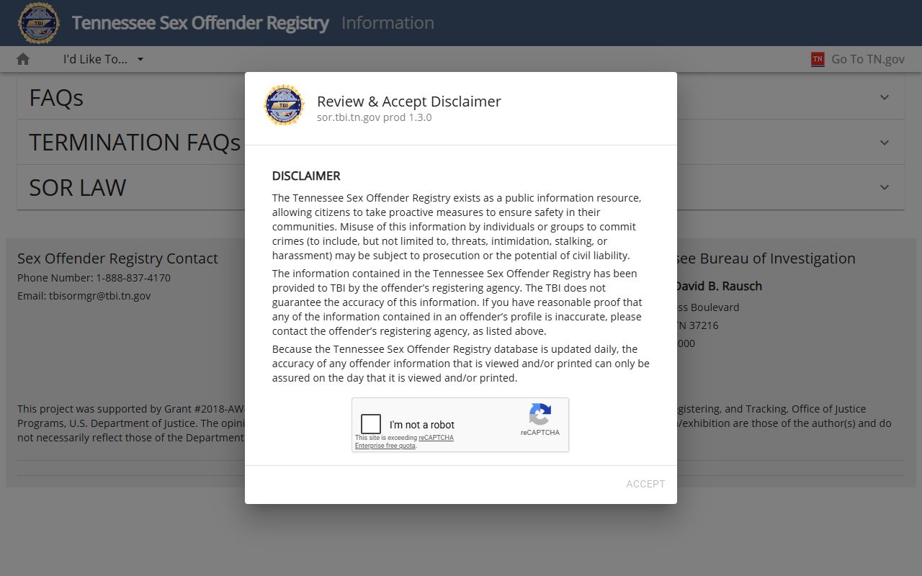Open the I'd Like To… dropdown menu
This screenshot has width=922, height=576.
[103, 59]
